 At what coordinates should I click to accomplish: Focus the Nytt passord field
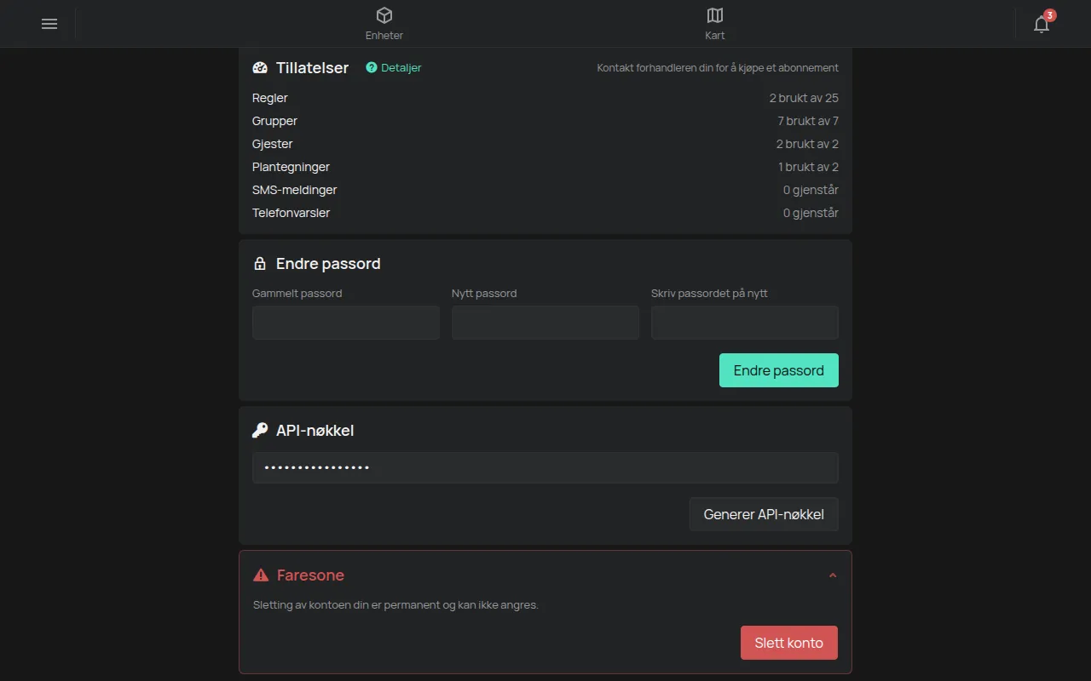tap(545, 323)
